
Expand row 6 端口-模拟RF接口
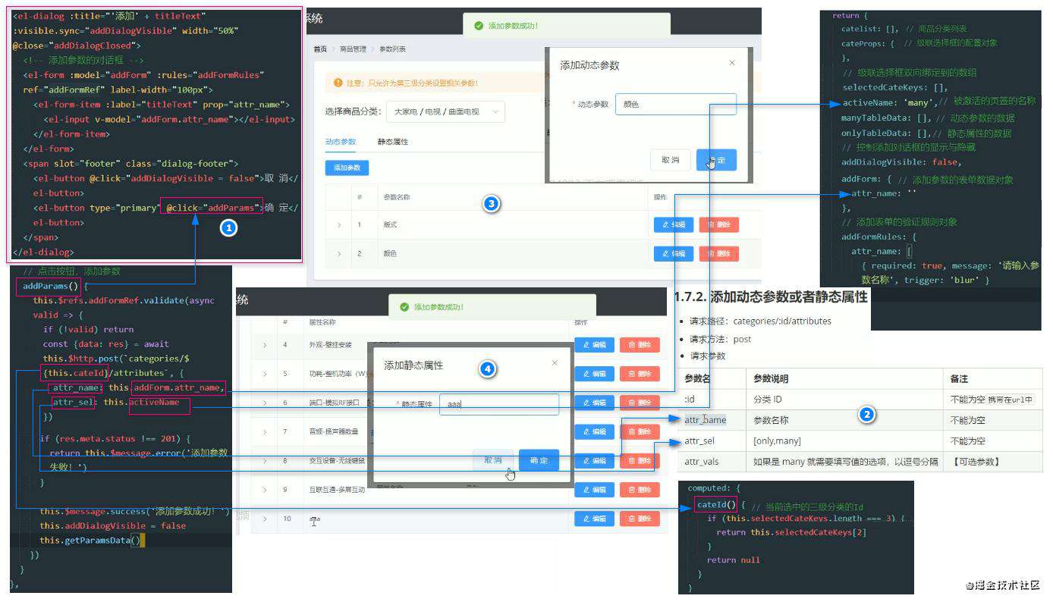[x=264, y=403]
